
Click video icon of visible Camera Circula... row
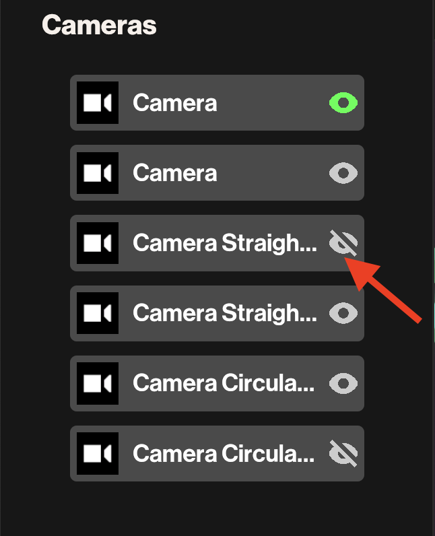click(98, 383)
